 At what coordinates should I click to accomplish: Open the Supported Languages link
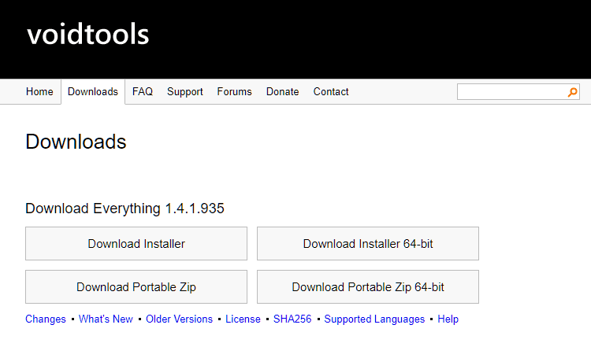374,319
